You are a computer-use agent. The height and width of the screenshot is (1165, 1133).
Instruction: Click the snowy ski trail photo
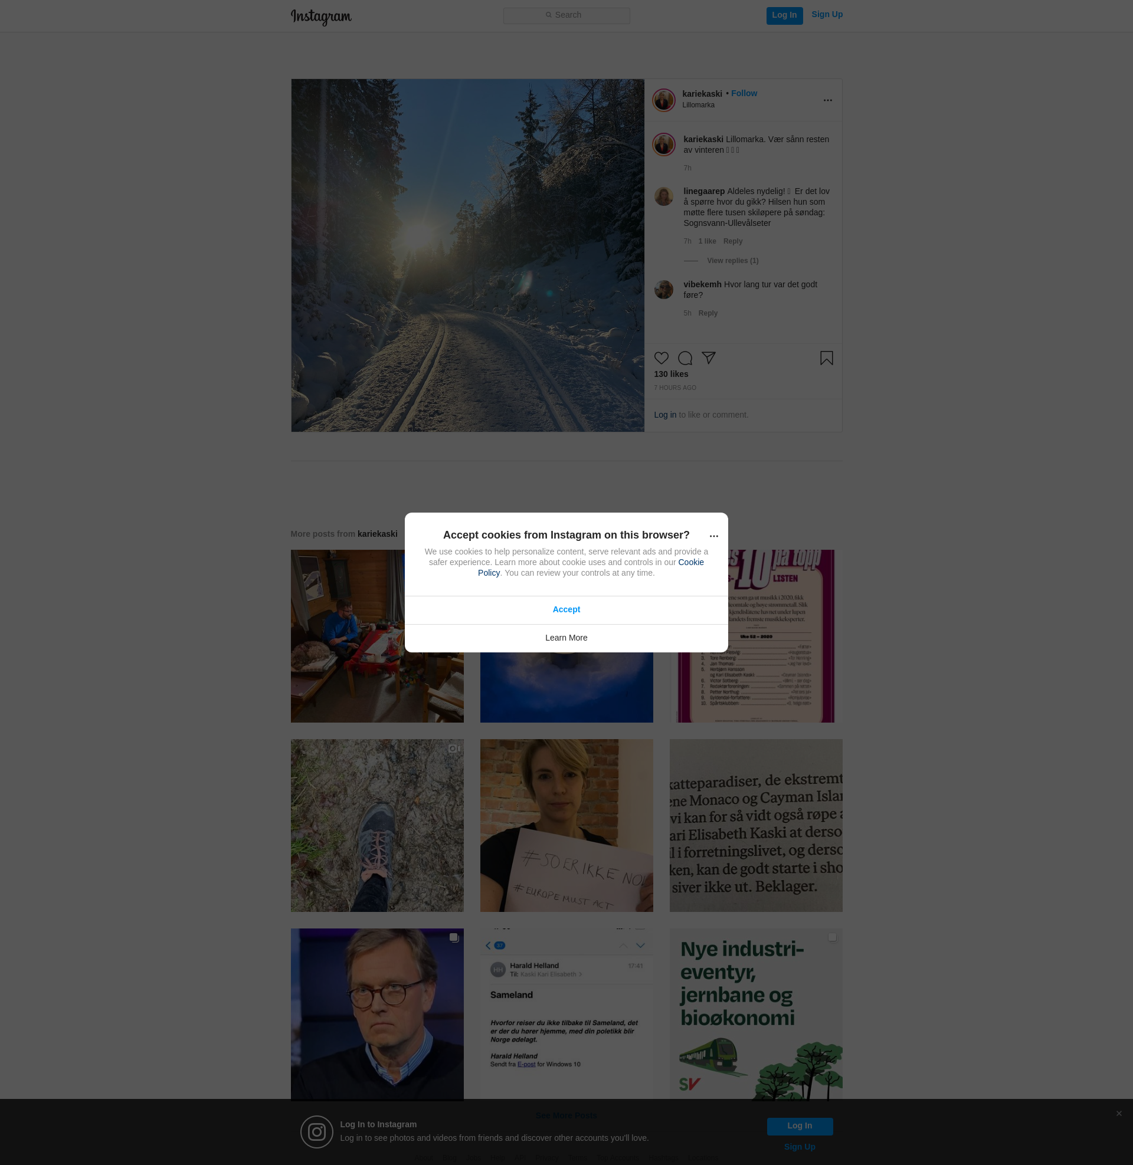point(468,255)
